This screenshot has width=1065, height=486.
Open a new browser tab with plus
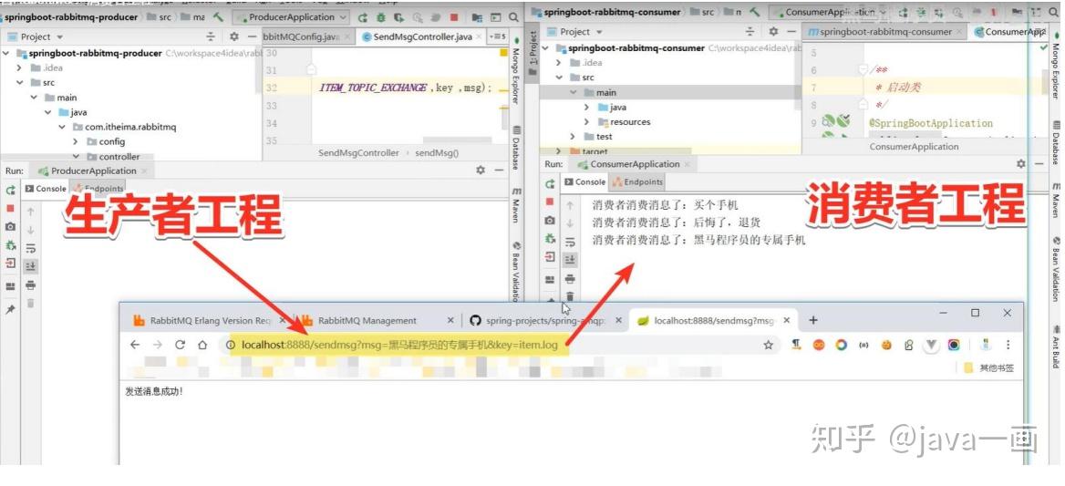pyautogui.click(x=813, y=320)
